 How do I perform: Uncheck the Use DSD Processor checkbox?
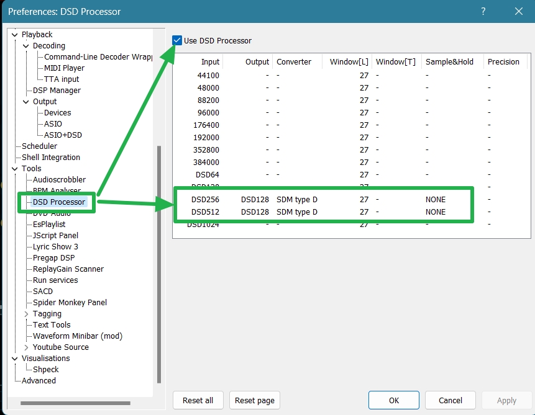coord(178,40)
